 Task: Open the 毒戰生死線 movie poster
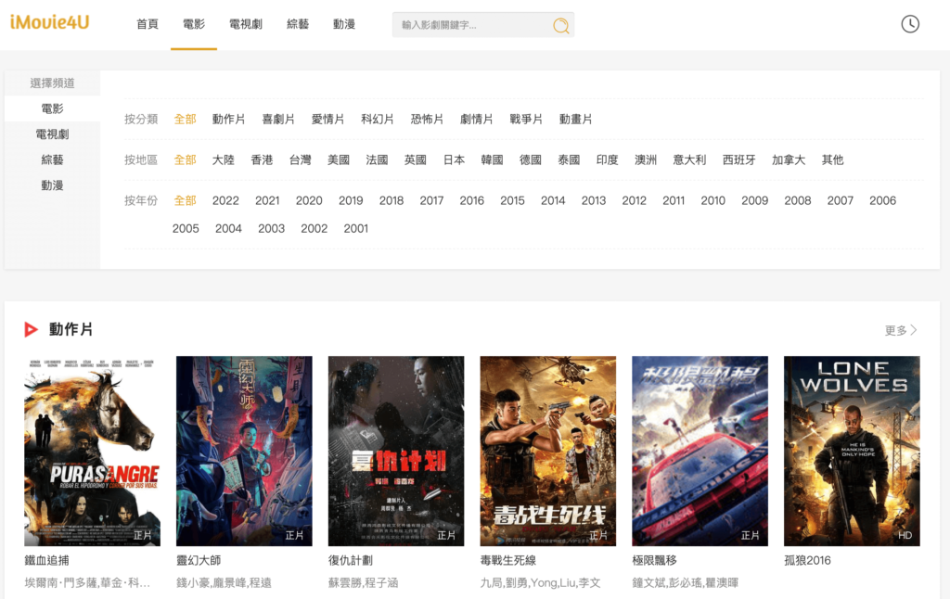[548, 452]
